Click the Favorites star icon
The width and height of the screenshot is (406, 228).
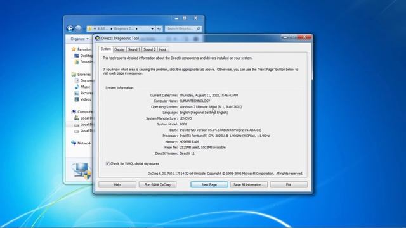point(74,49)
